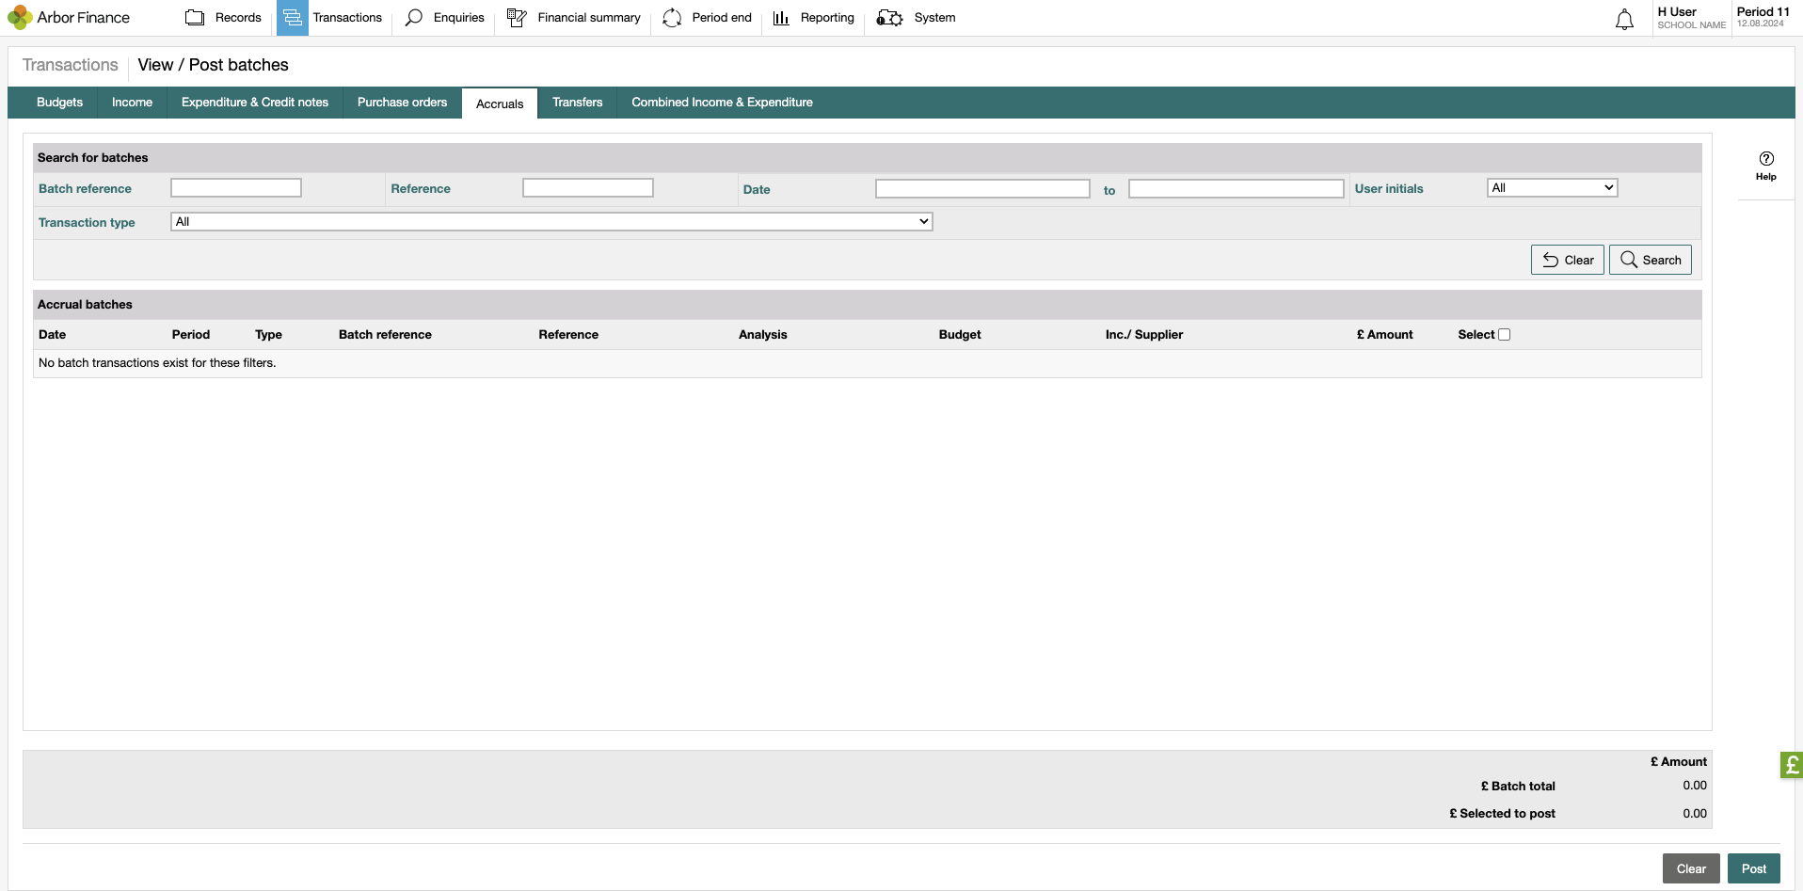Click the green pound sign side tab
This screenshot has height=891, width=1803.
click(x=1792, y=765)
